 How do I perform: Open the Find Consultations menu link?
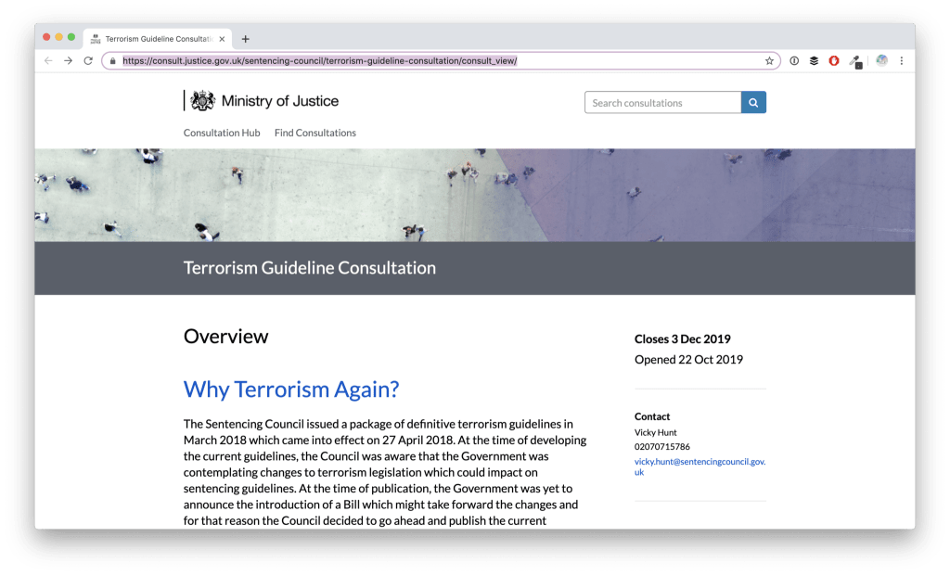tap(315, 133)
